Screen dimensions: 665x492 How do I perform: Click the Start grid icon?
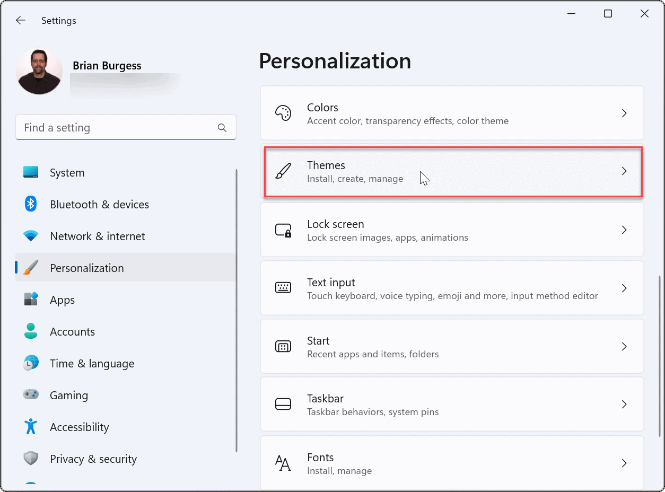coord(283,346)
